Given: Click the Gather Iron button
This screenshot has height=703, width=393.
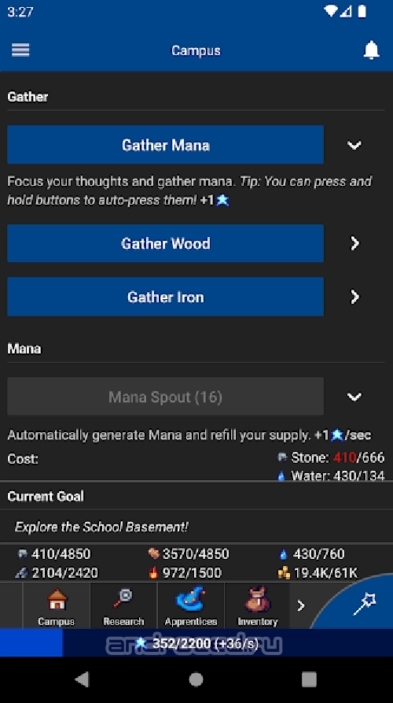Looking at the screenshot, I should tap(165, 297).
